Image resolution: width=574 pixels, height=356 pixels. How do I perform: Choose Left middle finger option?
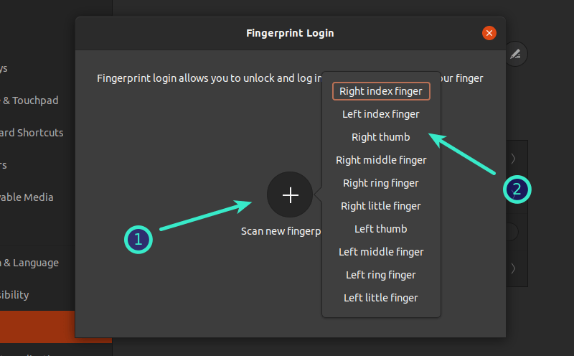click(381, 252)
